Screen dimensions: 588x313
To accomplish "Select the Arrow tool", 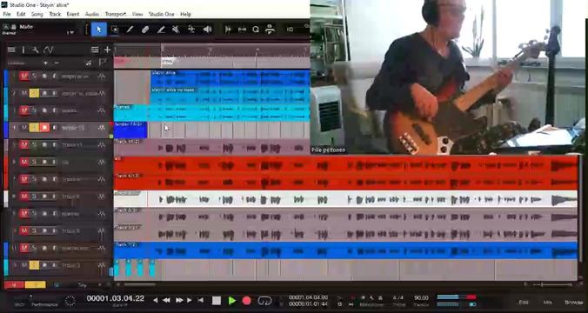I will coord(99,30).
